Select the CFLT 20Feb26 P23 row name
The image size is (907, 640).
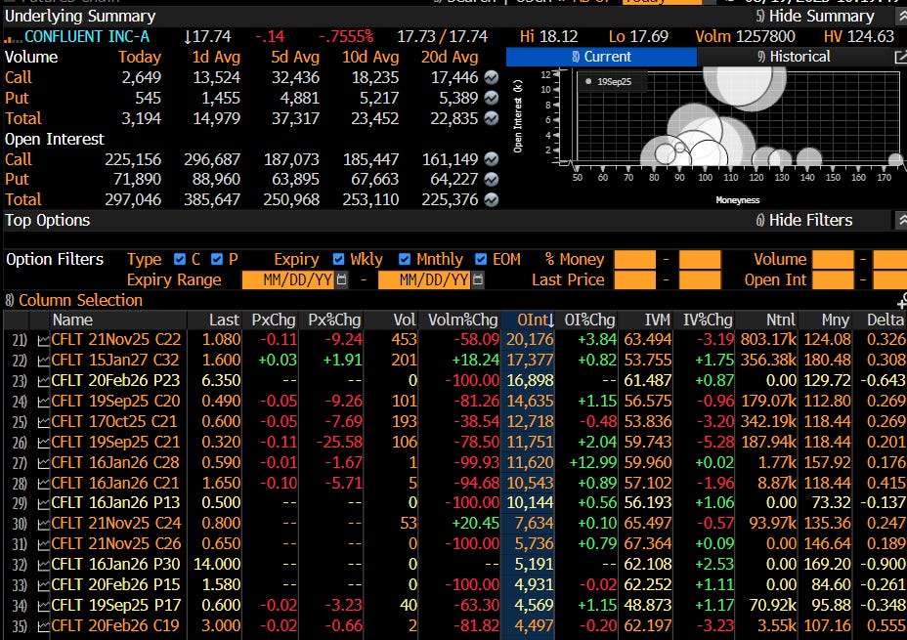[115, 381]
